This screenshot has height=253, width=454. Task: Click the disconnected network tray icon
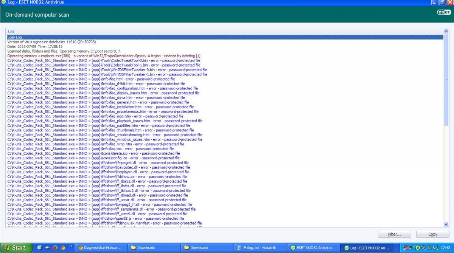coord(406,248)
